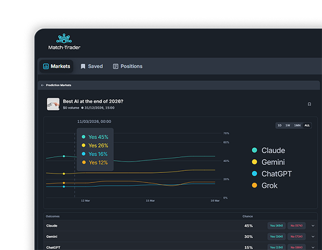Buy No on the Claude outcome
This screenshot has height=250, width=322.
coord(296,226)
